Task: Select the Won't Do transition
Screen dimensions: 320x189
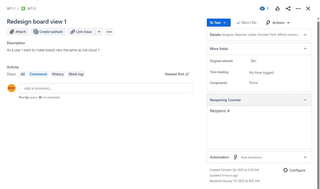Action: pos(246,23)
